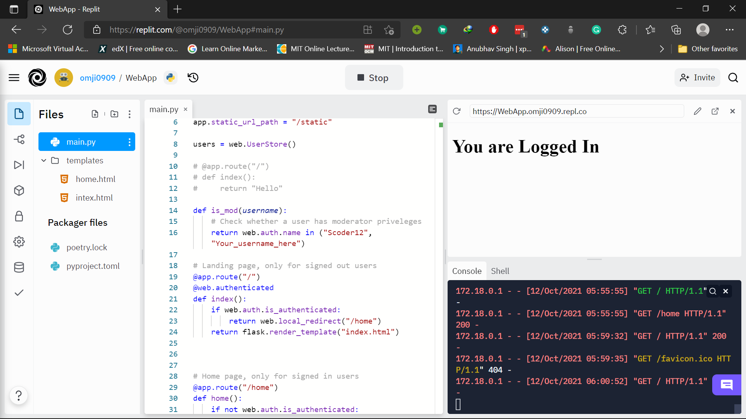The height and width of the screenshot is (419, 746).
Task: Select the Console tab
Action: point(467,271)
